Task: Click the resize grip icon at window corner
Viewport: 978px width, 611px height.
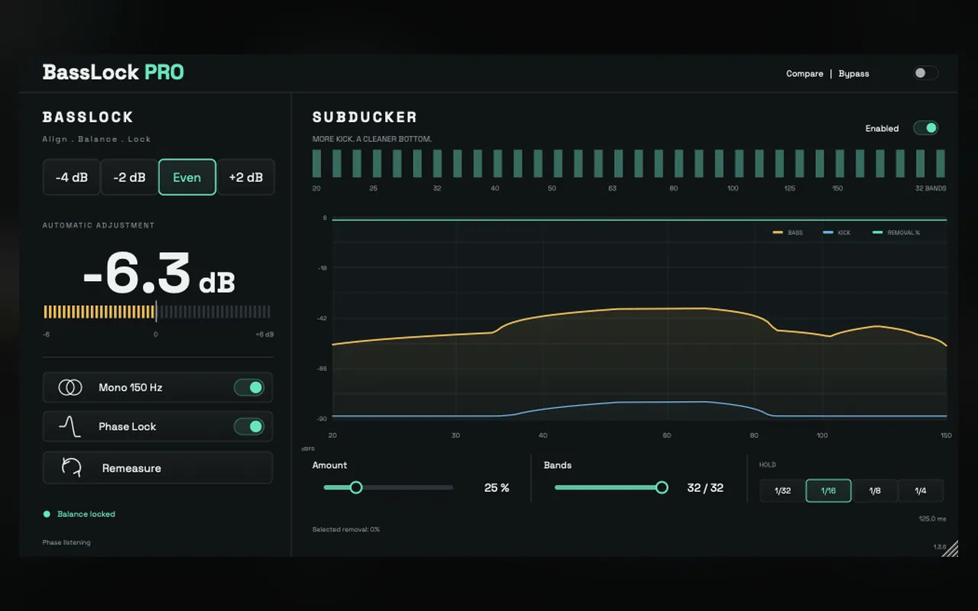Action: [x=950, y=549]
